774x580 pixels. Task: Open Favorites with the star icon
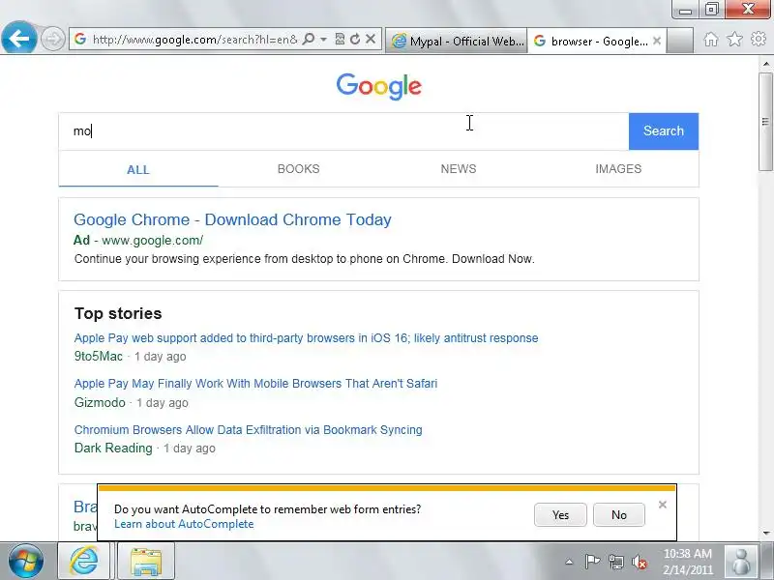point(734,39)
